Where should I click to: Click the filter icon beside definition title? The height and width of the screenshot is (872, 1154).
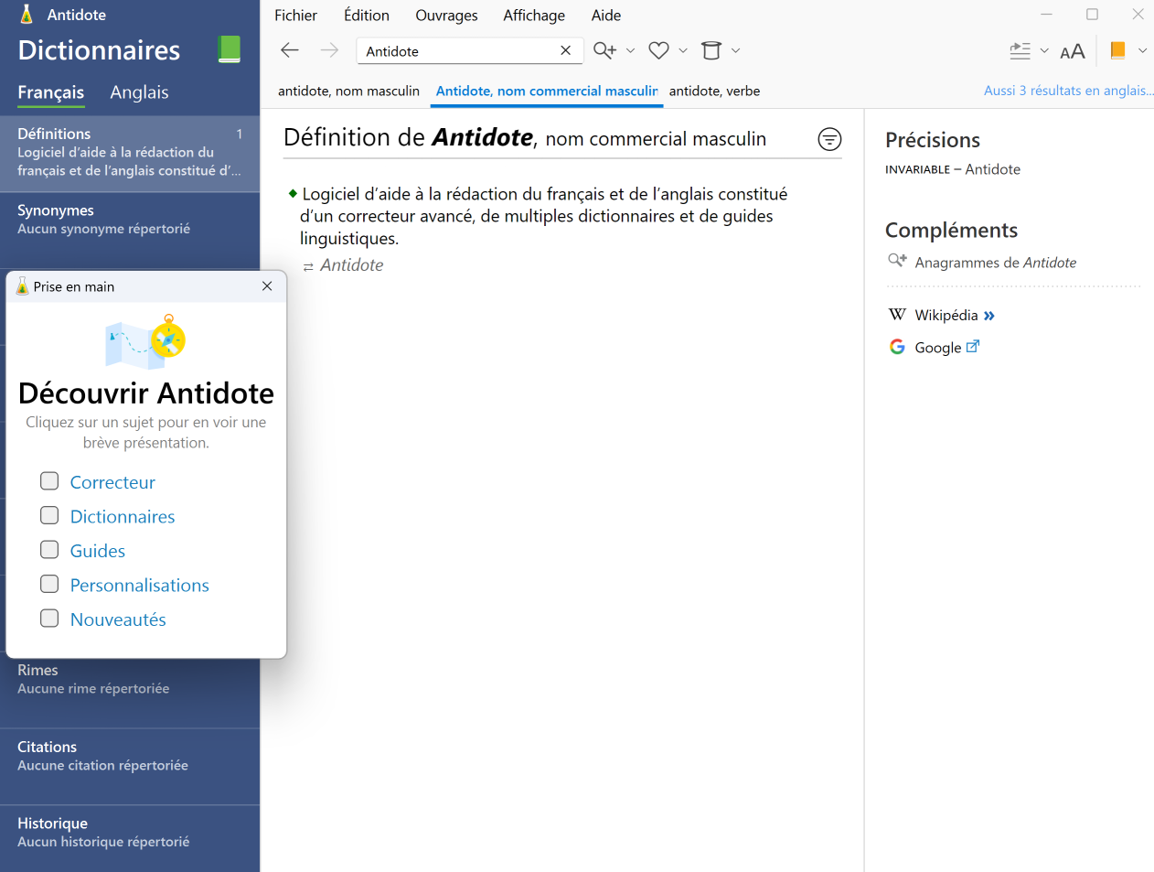point(829,139)
